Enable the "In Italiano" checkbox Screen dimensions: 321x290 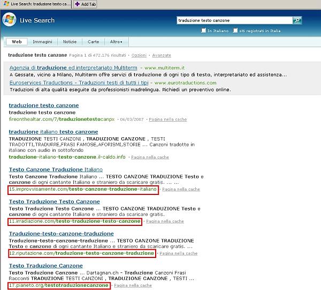[x=203, y=30]
